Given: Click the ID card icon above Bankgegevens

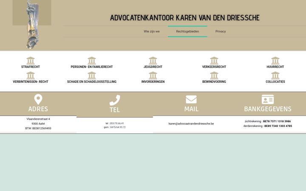Looking at the screenshot, I should (268, 99).
